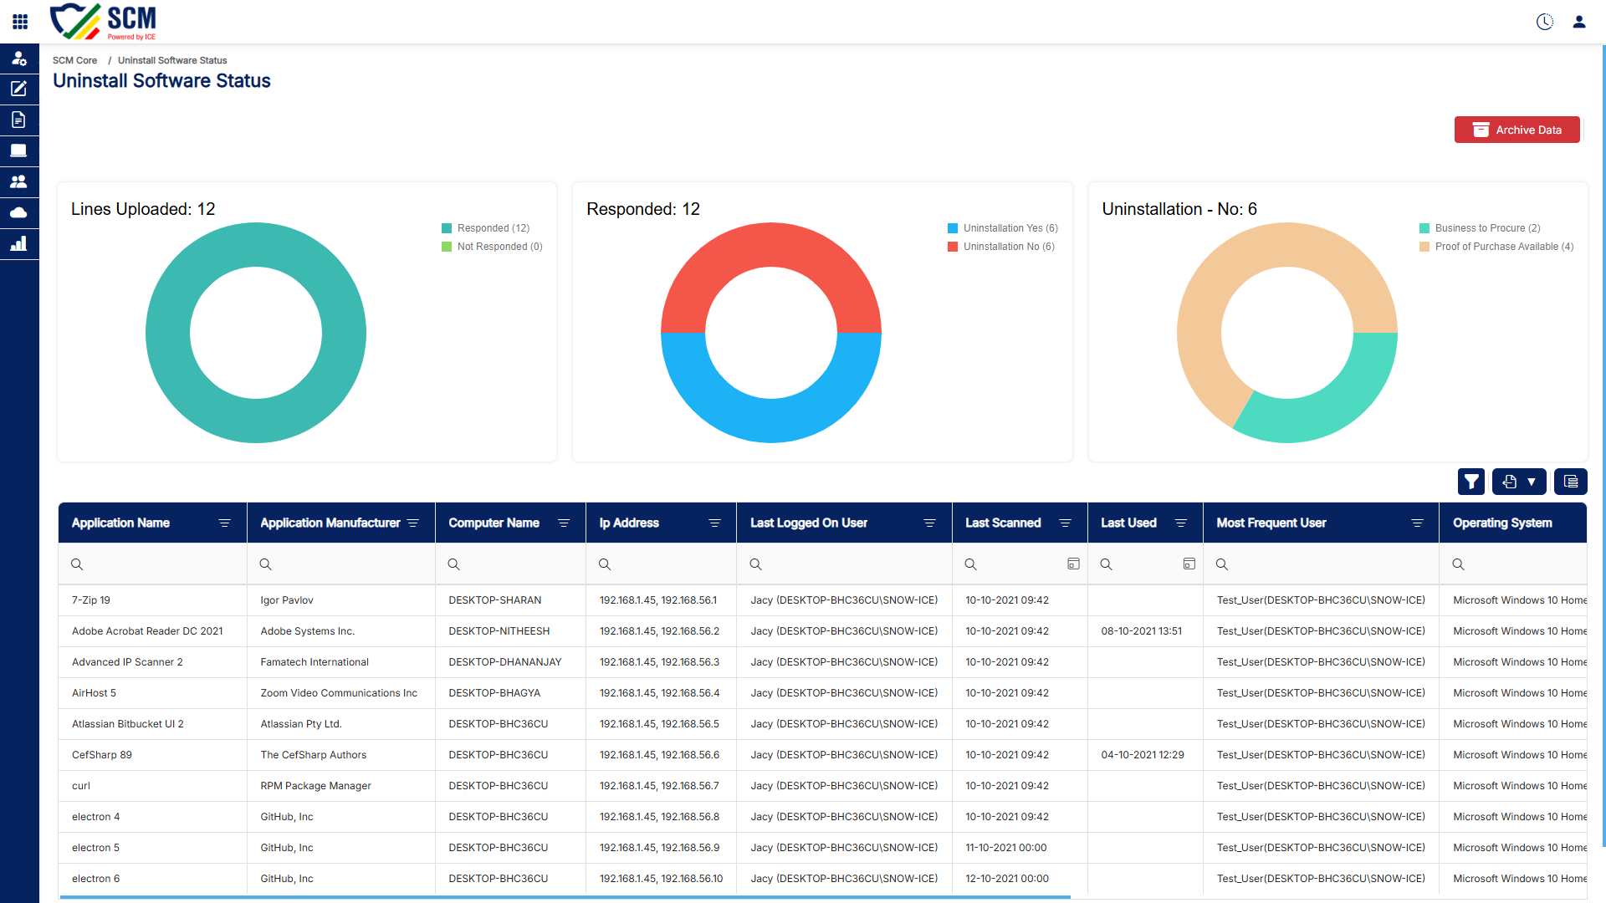The height and width of the screenshot is (903, 1606).
Task: Sort by Computer Name column header
Action: [x=494, y=523]
